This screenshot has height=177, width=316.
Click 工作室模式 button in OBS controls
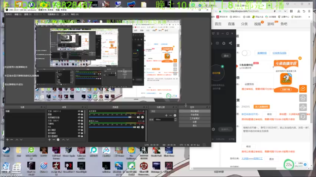[x=194, y=118]
